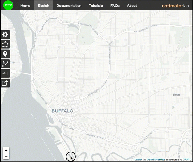Open the FAQs page

click(x=115, y=6)
